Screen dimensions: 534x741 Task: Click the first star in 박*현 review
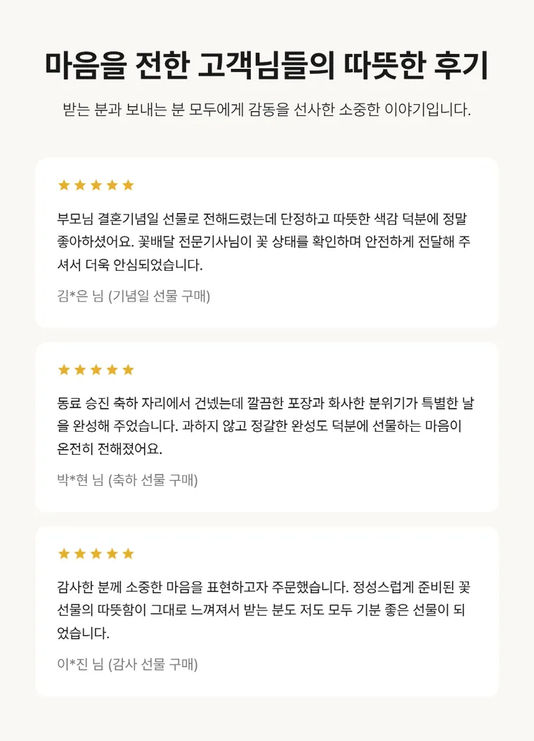64,370
